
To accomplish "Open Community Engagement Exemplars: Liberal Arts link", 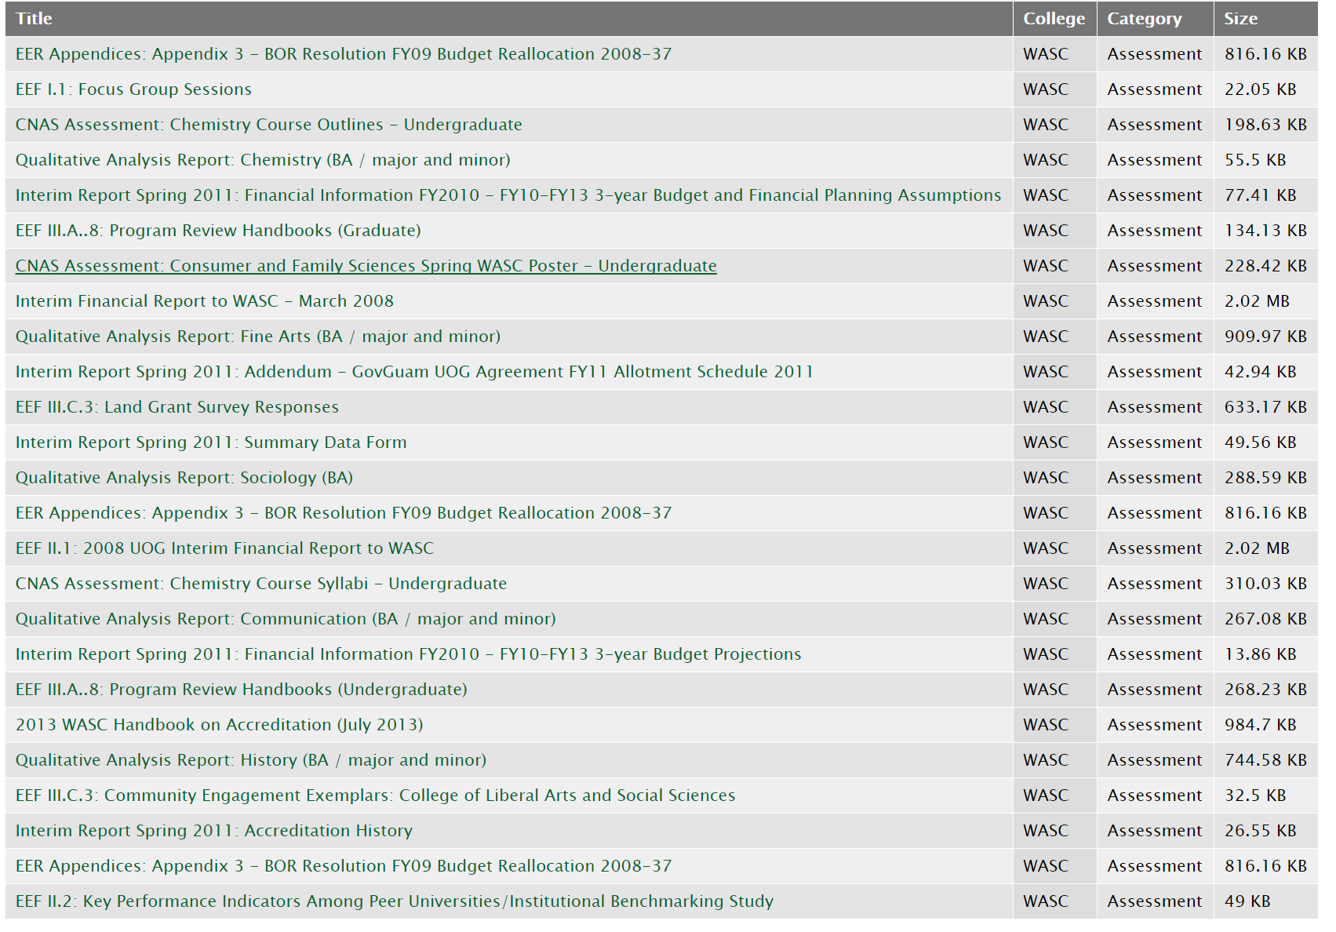I will click(x=375, y=795).
